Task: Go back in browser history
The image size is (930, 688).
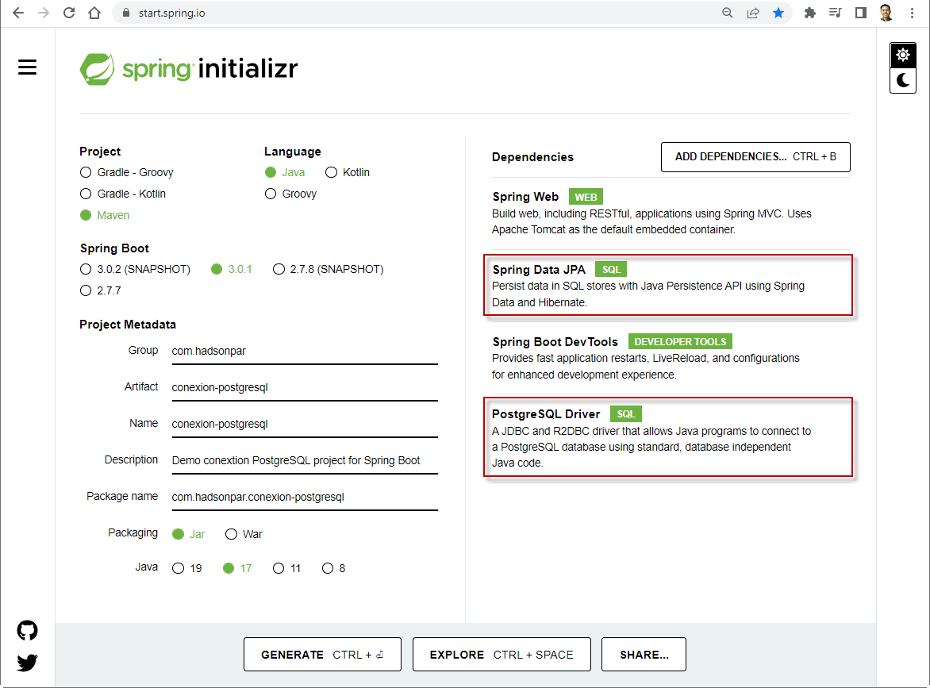Action: coord(18,13)
